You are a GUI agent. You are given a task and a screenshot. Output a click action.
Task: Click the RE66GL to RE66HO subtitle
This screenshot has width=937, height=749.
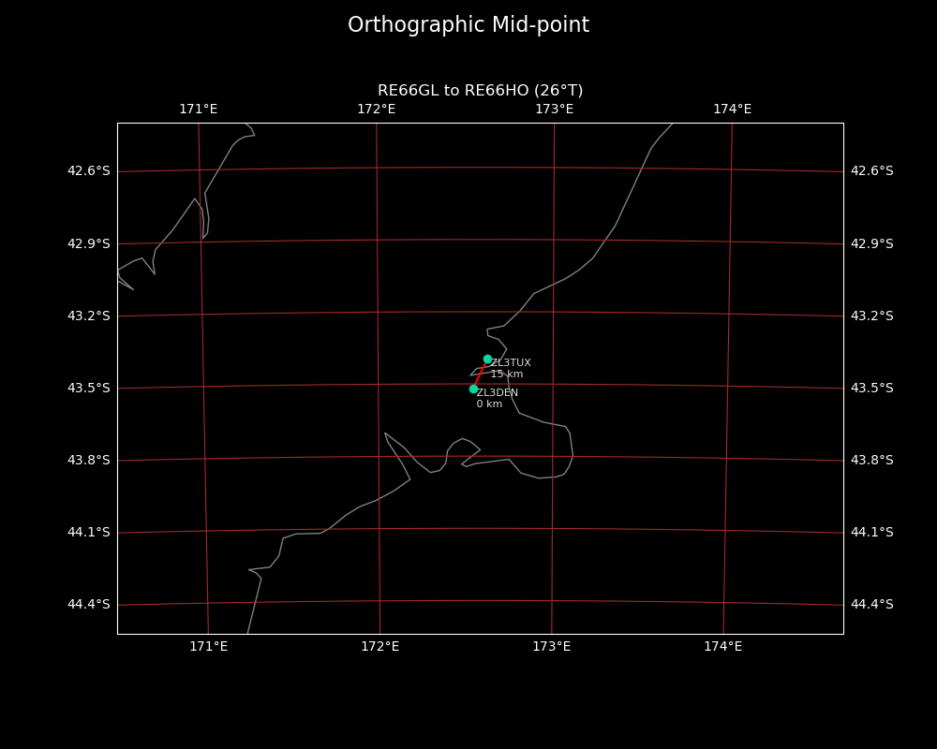coord(480,91)
